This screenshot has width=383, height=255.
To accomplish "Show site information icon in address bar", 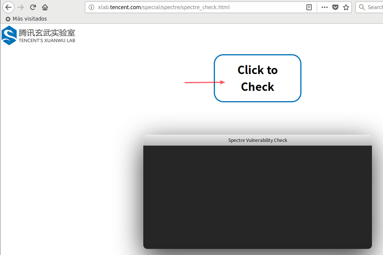I will [x=91, y=7].
